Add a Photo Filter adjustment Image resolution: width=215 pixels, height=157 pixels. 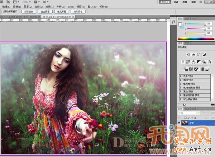click(204, 62)
